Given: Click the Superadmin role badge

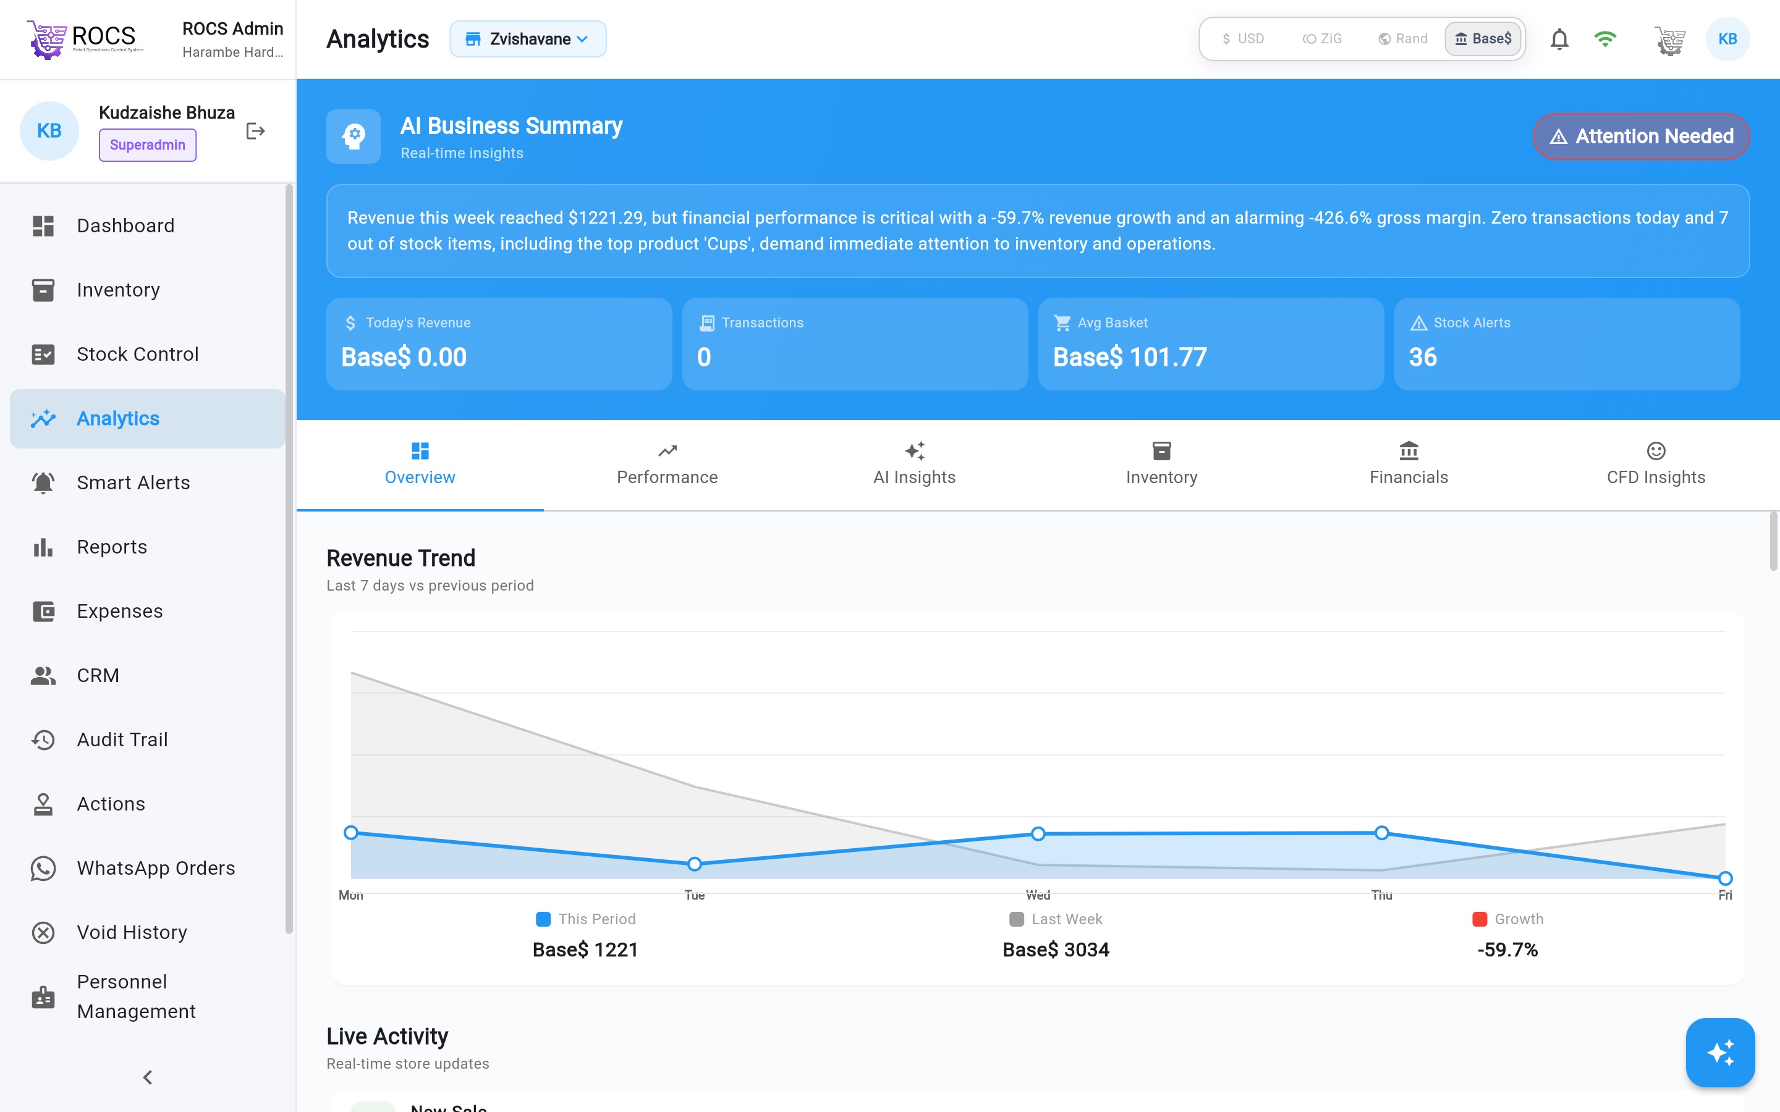Looking at the screenshot, I should click(x=148, y=145).
